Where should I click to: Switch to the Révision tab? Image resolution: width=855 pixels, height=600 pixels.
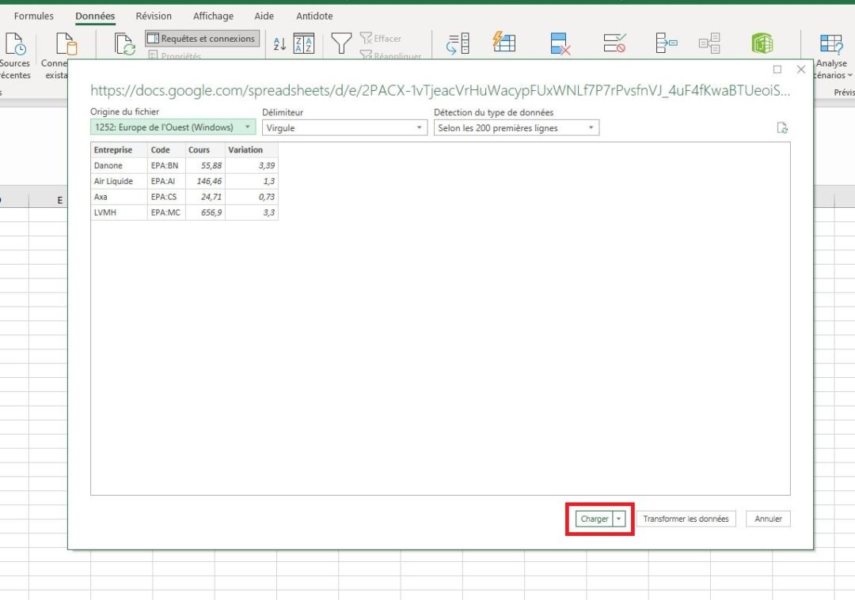pyautogui.click(x=153, y=15)
